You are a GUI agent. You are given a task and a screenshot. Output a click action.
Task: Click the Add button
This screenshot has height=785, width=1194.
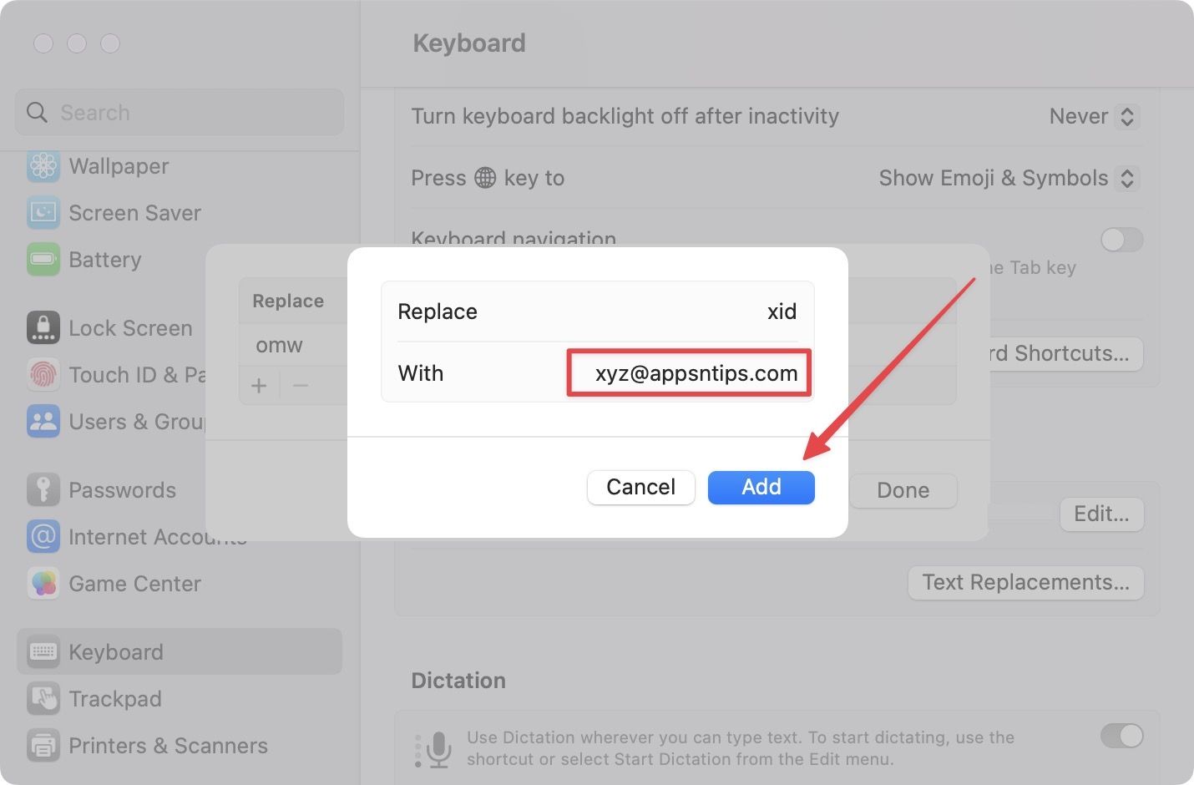[x=761, y=487]
